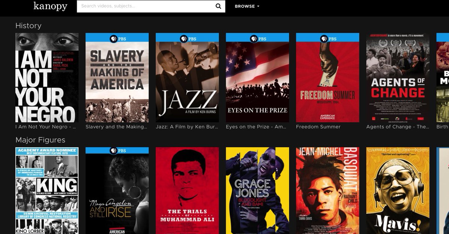The height and width of the screenshot is (234, 449).
Task: Open Jean-Michel Basquiat Radiant Child poster
Action: [327, 191]
